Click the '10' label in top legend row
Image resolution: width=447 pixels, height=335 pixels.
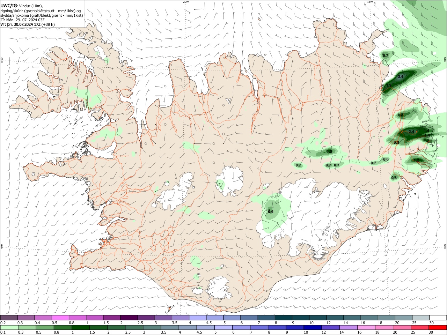311,323
